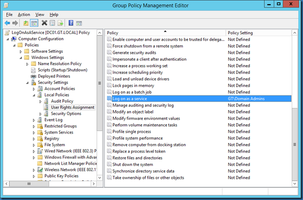Click the Back arrow in toolbar

(7, 23)
